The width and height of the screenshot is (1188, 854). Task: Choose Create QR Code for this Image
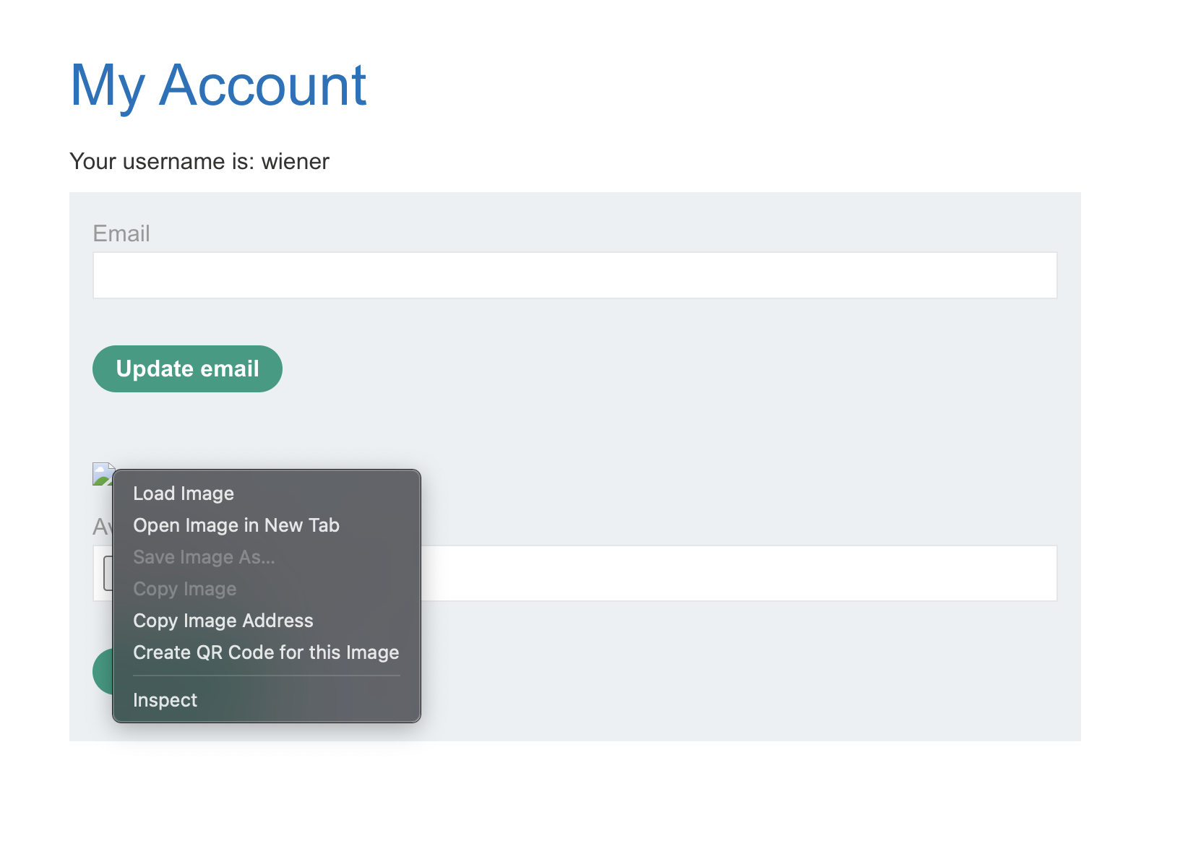pos(266,652)
